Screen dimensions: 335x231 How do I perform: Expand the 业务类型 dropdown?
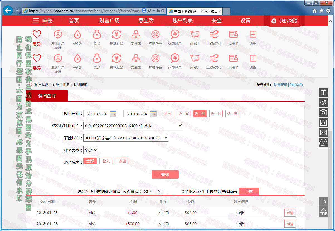[x=91, y=150]
